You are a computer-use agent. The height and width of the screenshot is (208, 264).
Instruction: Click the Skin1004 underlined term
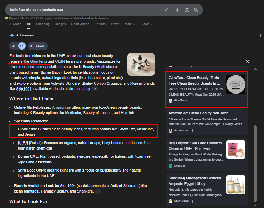tap(23, 89)
